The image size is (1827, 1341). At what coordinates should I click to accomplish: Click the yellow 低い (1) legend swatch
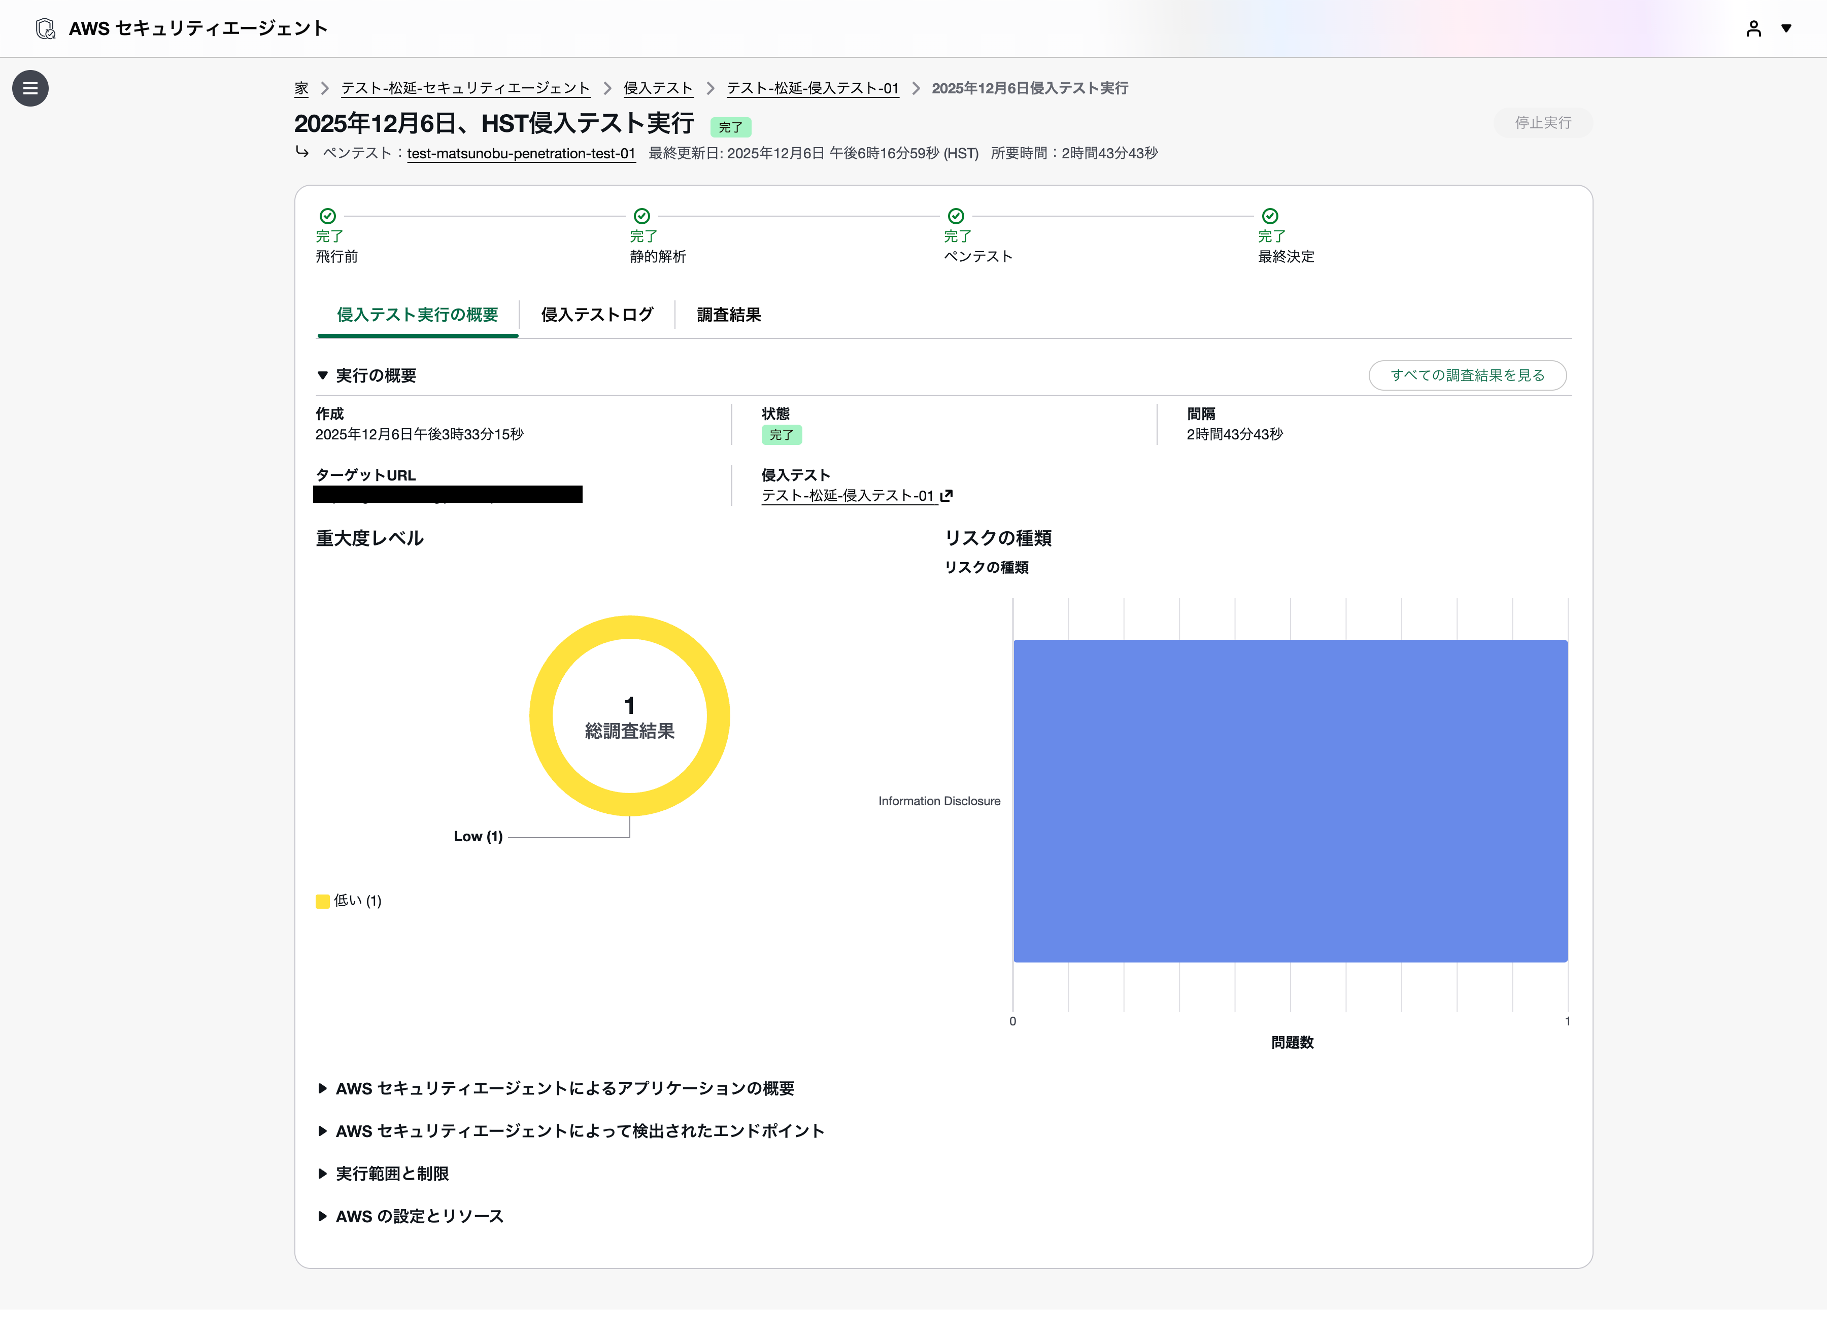click(322, 901)
